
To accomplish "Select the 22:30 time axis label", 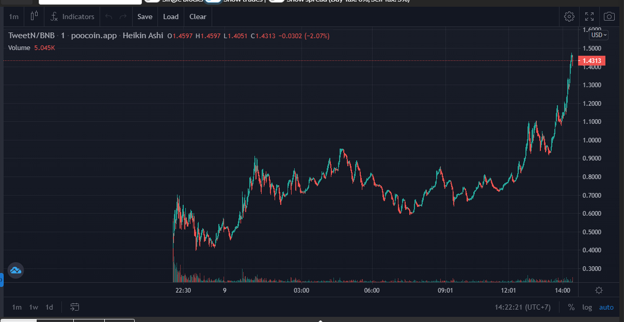I will click(184, 290).
